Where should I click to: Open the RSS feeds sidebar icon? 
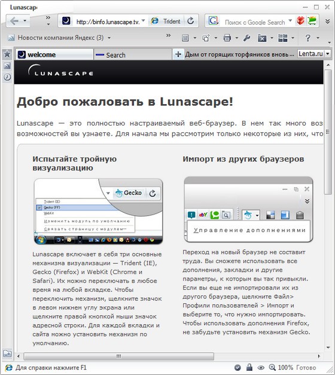(7, 66)
